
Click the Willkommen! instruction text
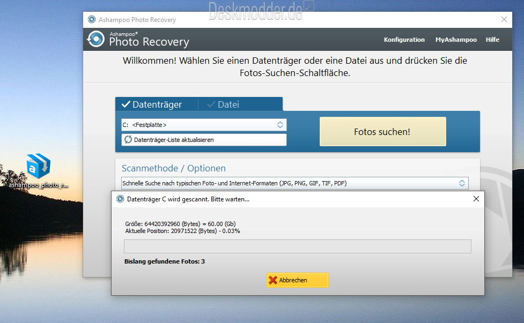(x=295, y=67)
